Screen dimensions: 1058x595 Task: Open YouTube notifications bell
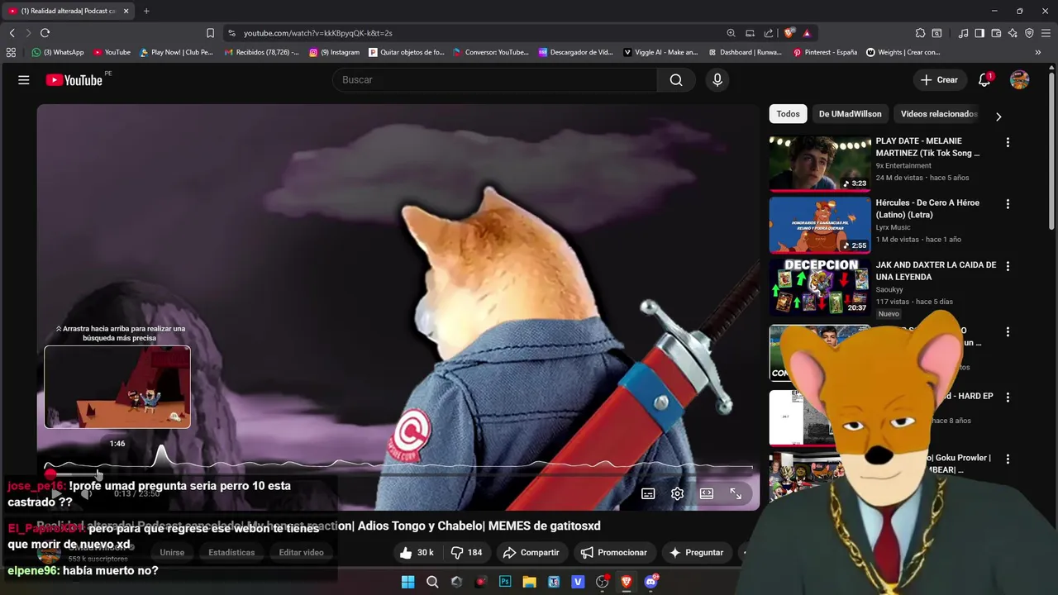pos(984,80)
